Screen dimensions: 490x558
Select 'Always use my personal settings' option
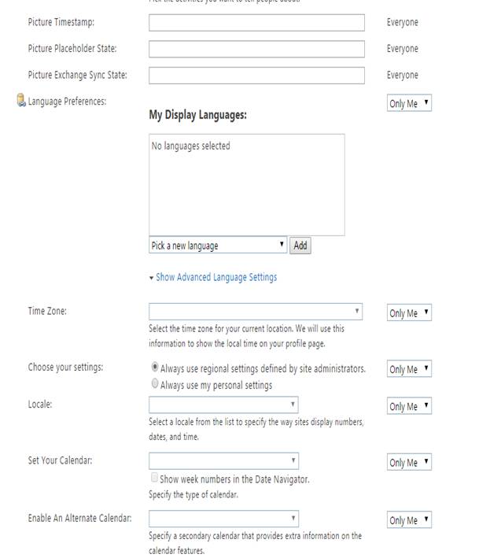(x=154, y=385)
